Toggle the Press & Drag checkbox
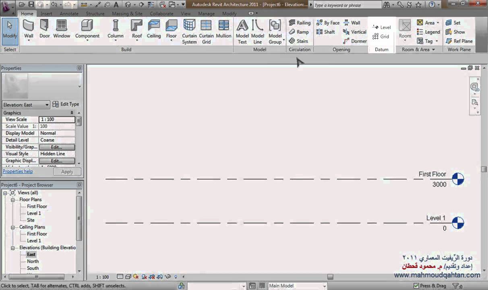The height and width of the screenshot is (290, 488). click(416, 286)
